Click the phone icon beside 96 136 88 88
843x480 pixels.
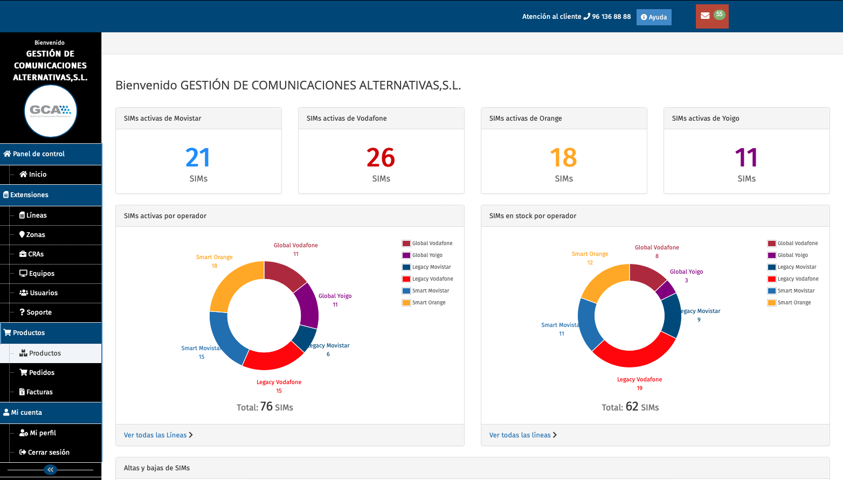click(587, 17)
